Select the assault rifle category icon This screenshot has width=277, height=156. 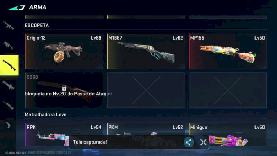[8, 25]
